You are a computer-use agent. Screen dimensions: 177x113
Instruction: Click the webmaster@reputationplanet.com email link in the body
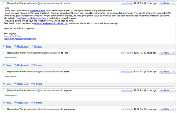[x=51, y=23]
